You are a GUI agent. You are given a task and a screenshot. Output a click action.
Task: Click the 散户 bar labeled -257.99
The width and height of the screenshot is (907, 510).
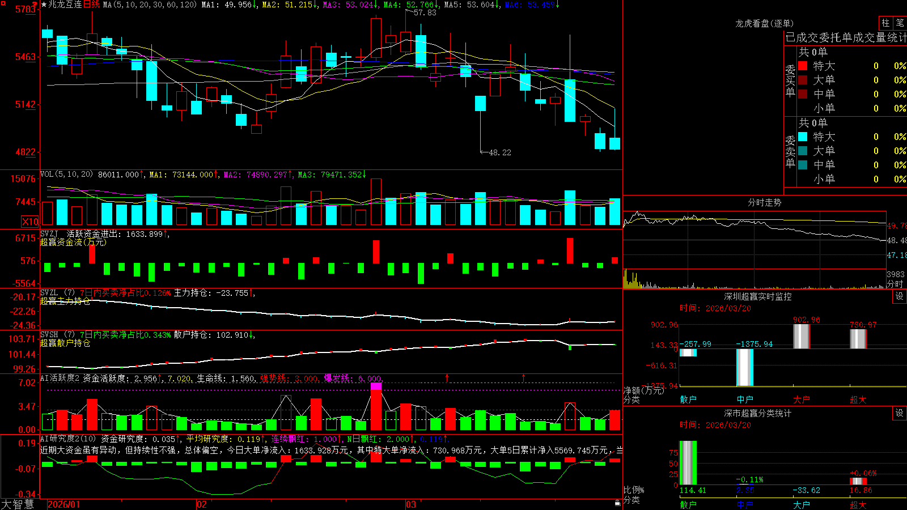coord(688,352)
